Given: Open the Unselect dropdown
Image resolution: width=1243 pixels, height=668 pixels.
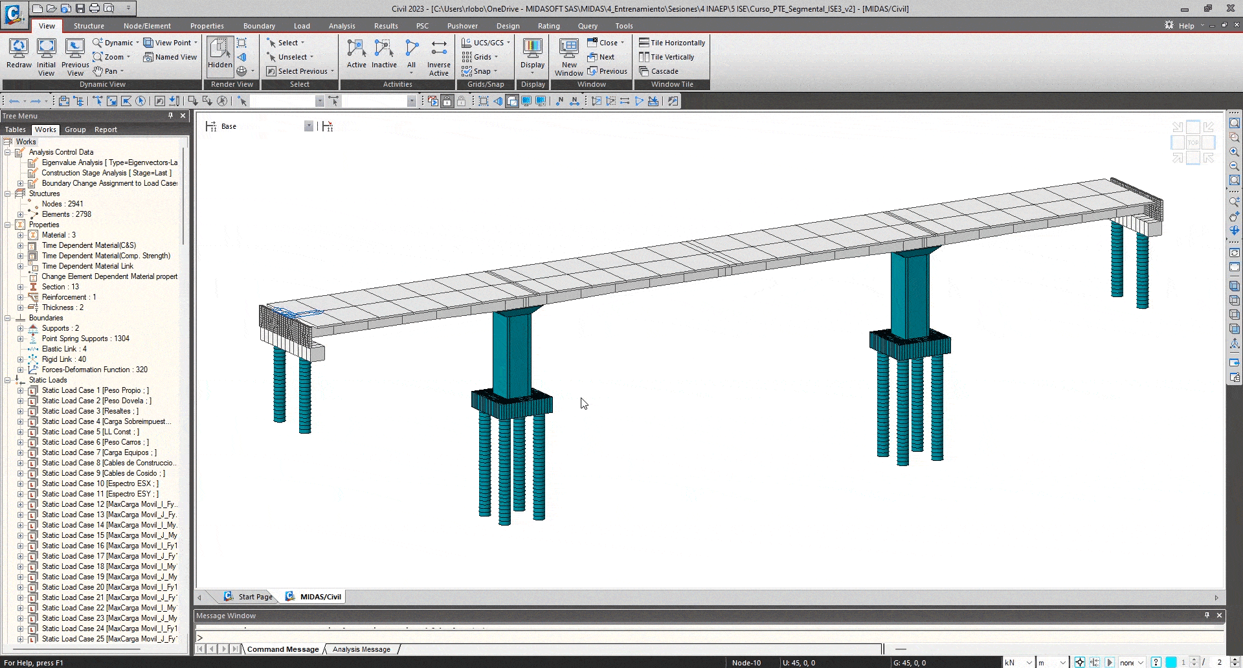Looking at the screenshot, I should click(x=290, y=57).
